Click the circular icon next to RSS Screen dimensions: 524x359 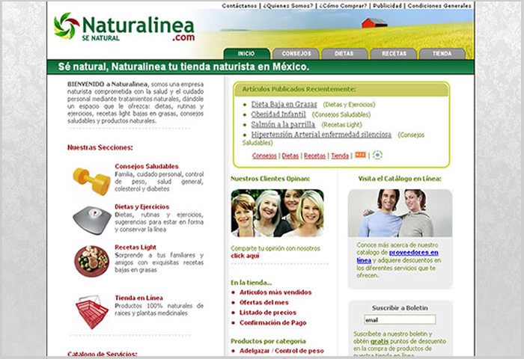377,155
